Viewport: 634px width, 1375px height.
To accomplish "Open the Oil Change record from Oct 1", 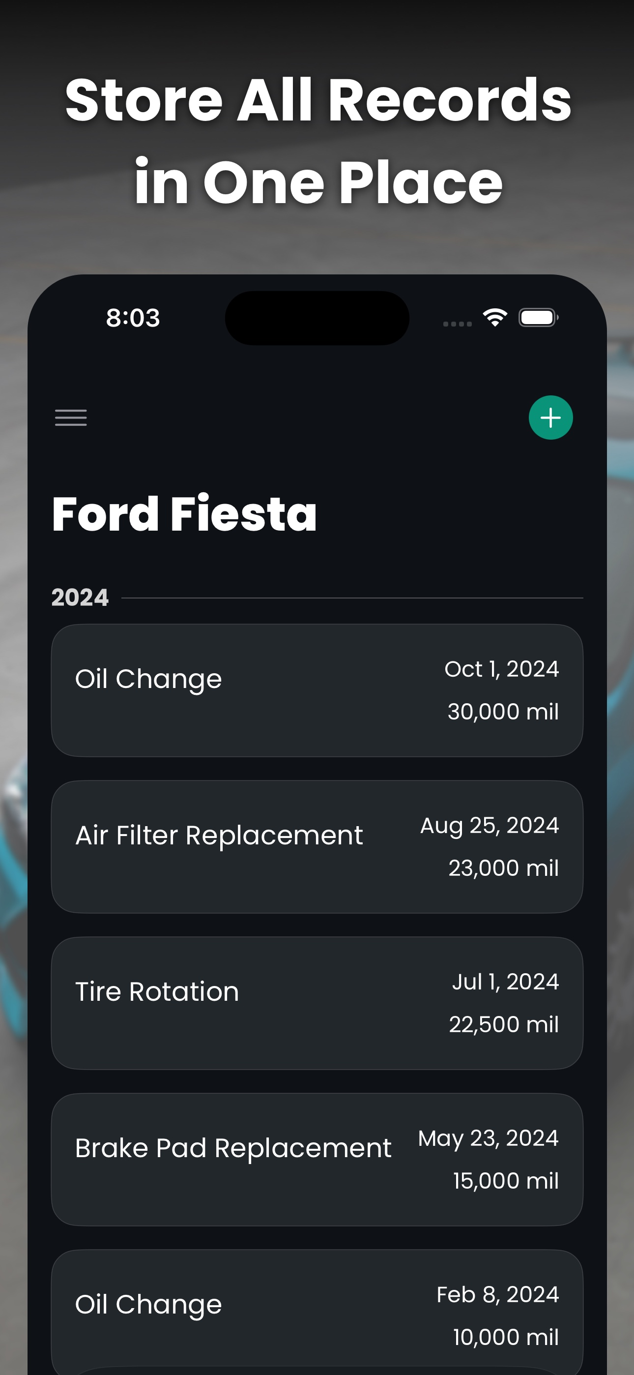I will coord(317,690).
